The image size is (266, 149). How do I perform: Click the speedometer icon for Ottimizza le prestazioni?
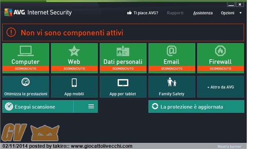tap(26, 82)
